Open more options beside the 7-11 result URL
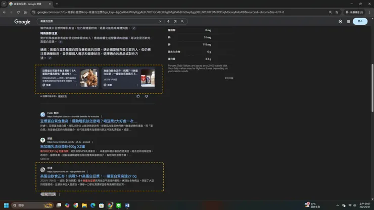Image resolution: width=374 pixels, height=210 pixels. pyautogui.click(x=87, y=172)
